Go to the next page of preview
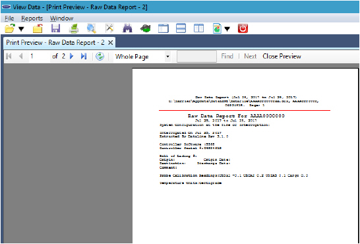Image resolution: width=360 pixels, height=244 pixels. 72,56
